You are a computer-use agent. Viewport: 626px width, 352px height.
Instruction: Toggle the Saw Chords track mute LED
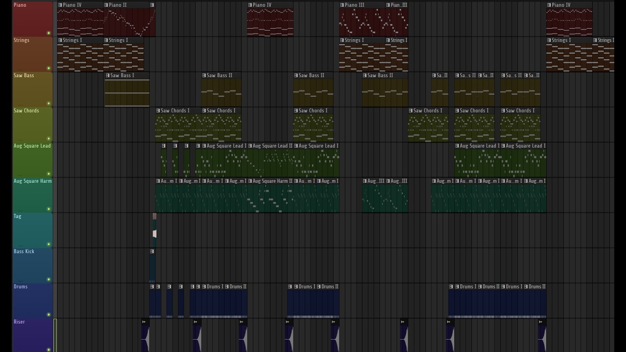pos(48,139)
